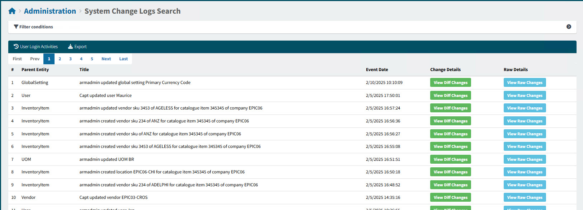Click the filter funnel icon
583x210 pixels.
click(x=16, y=27)
